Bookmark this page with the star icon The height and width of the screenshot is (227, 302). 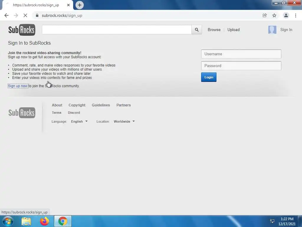[x=274, y=15]
